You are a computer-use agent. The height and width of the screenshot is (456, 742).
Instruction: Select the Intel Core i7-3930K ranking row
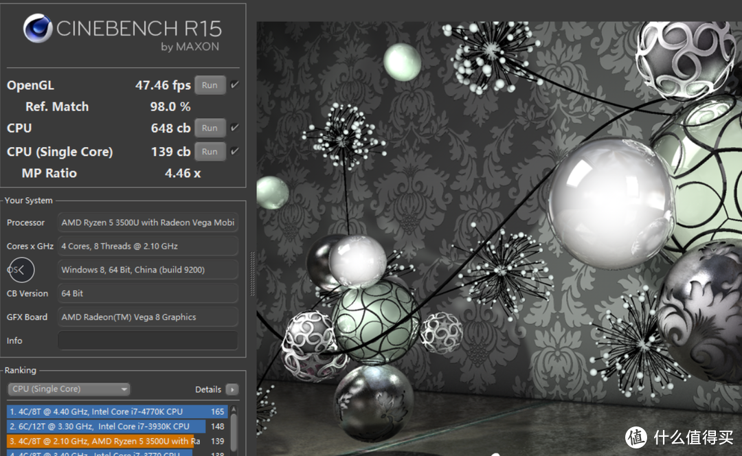(x=117, y=426)
